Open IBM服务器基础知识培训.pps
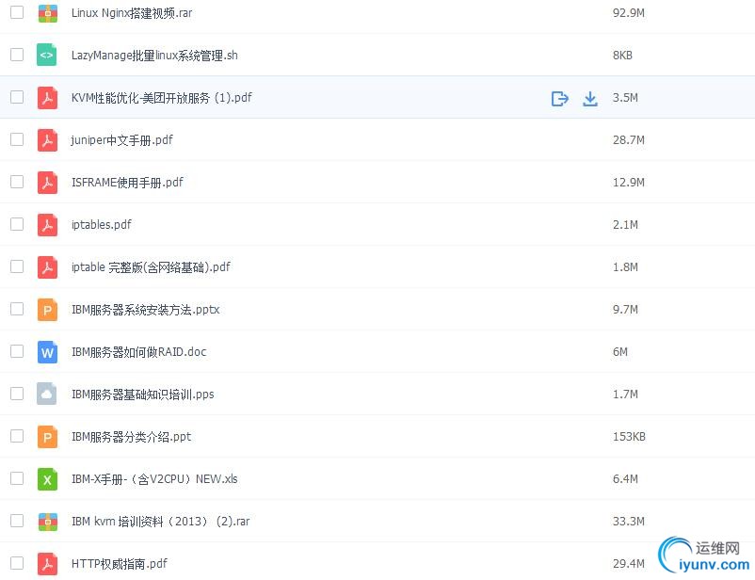This screenshot has height=580, width=755. pos(142,395)
